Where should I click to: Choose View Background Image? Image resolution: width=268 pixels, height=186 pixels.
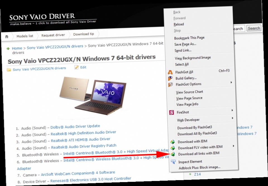click(193, 58)
